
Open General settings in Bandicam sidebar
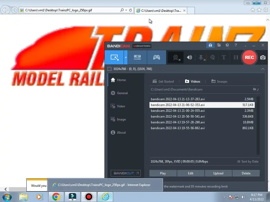pyautogui.click(x=119, y=93)
